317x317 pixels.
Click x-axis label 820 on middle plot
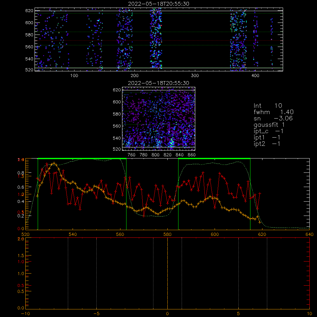pos(168,155)
